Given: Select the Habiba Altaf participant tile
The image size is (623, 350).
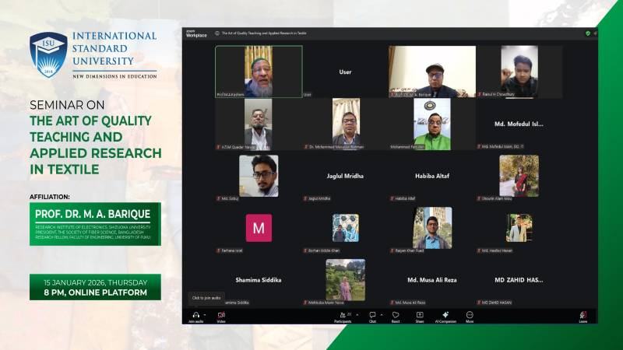Looking at the screenshot, I should click(432, 176).
